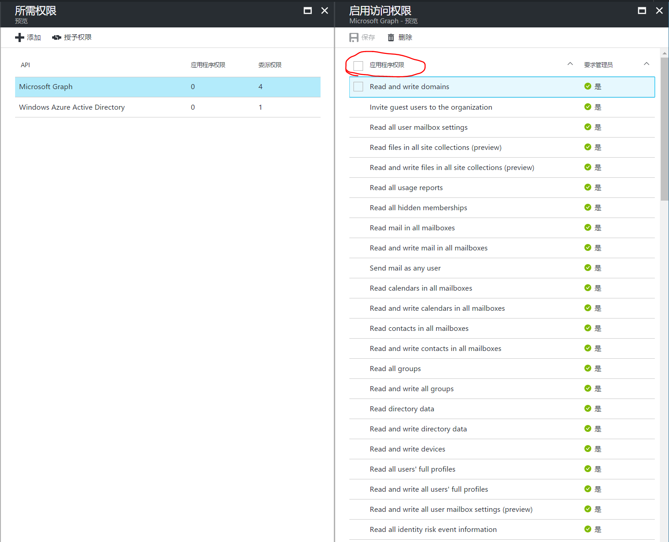669x542 pixels.
Task: Click delegated count 4 for Microsoft Graph
Action: point(260,87)
